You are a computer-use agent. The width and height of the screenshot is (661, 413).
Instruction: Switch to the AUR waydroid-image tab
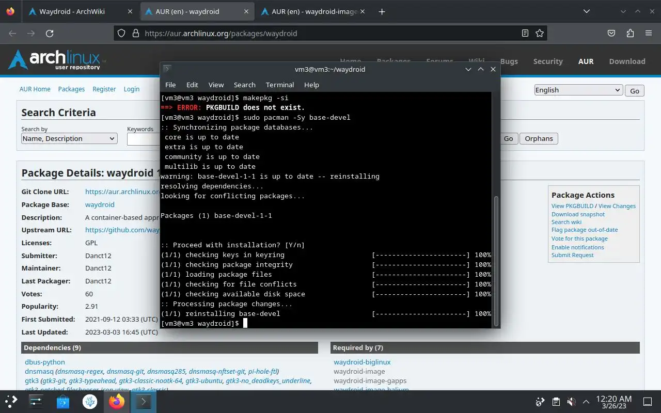pyautogui.click(x=314, y=11)
